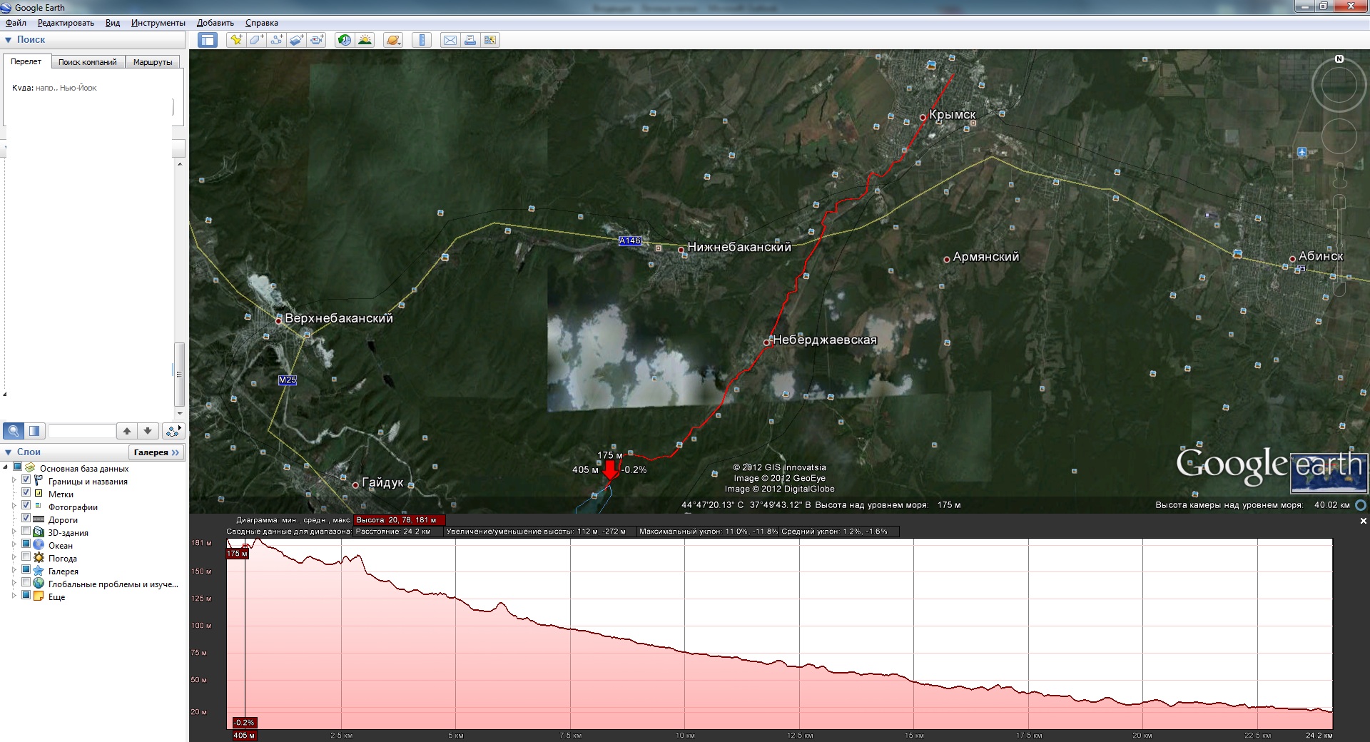Viewport: 1370px width, 742px height.
Task: Toggle the Основная база данных checkbox
Action: (x=19, y=468)
